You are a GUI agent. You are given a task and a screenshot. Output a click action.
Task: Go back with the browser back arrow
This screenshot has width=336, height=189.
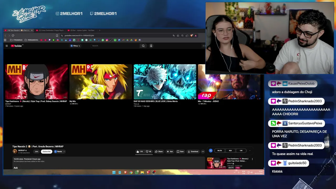(x=5, y=35)
